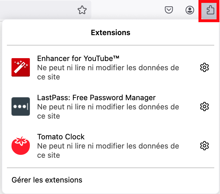220x194 pixels.
Task: Click the Enhancer for YouTube magic wand icon
Action: 21,67
